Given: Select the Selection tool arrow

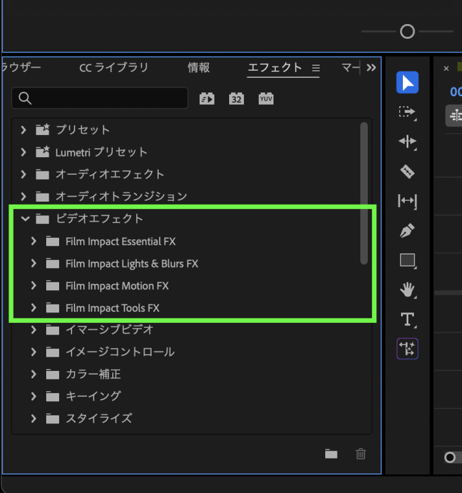Looking at the screenshot, I should 407,83.
